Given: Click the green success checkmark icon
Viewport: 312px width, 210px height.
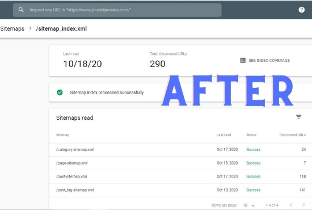Looking at the screenshot, I should pyautogui.click(x=60, y=93).
